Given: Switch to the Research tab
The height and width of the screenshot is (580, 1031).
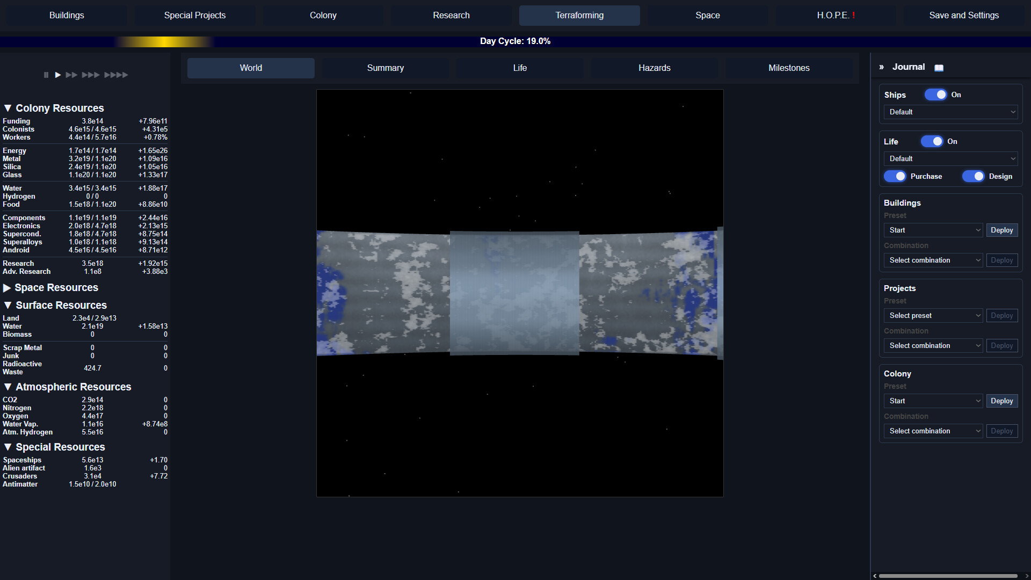Looking at the screenshot, I should tap(451, 16).
